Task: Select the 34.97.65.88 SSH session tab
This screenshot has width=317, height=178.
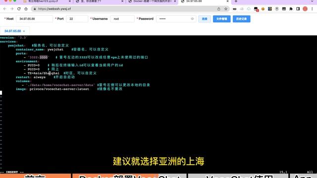Action: 12,31
